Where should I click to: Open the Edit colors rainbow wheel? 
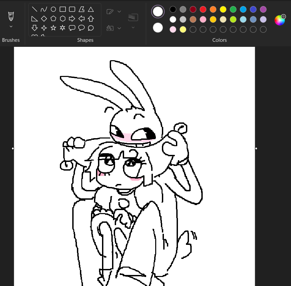(x=280, y=20)
